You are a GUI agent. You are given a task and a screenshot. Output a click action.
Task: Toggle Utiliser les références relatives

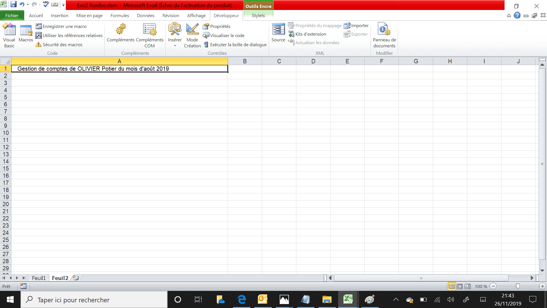coord(69,35)
